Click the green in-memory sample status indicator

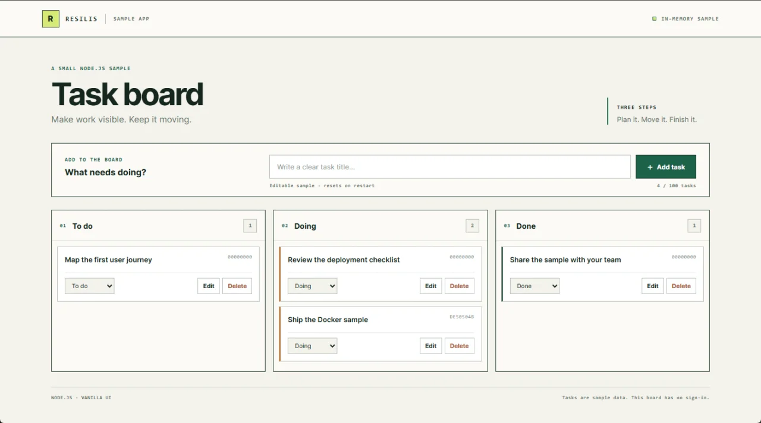pyautogui.click(x=655, y=19)
